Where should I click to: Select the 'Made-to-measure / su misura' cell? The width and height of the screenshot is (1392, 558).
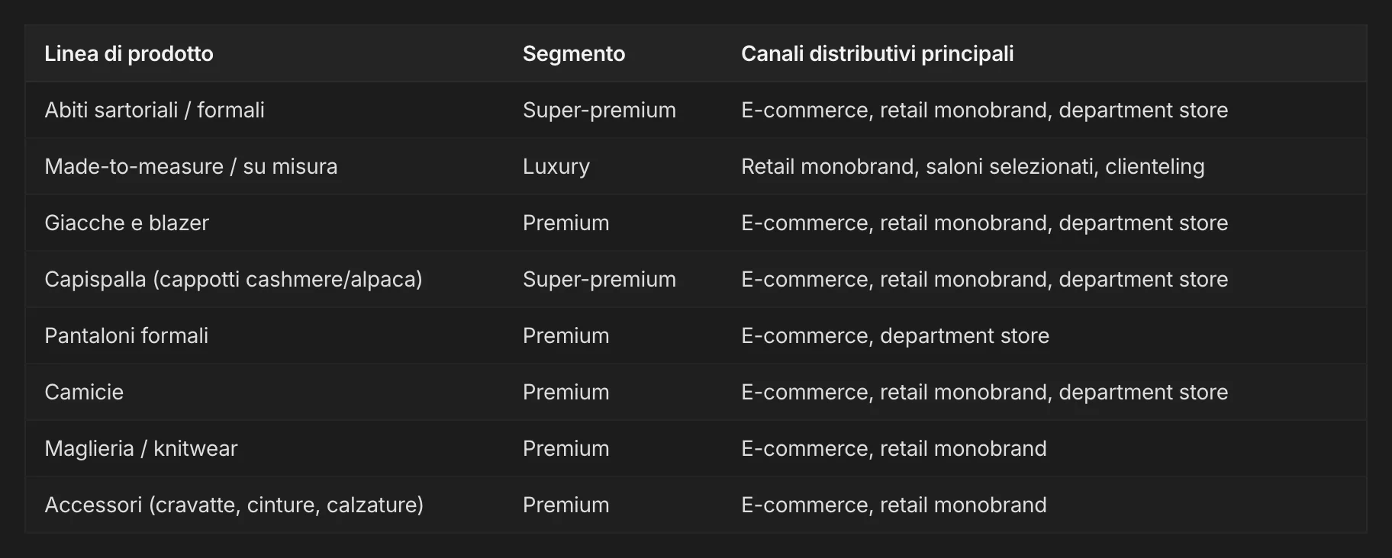tap(191, 166)
